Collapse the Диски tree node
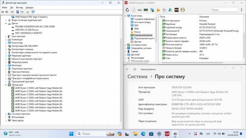The width and height of the screenshot is (246, 138). 6,23
